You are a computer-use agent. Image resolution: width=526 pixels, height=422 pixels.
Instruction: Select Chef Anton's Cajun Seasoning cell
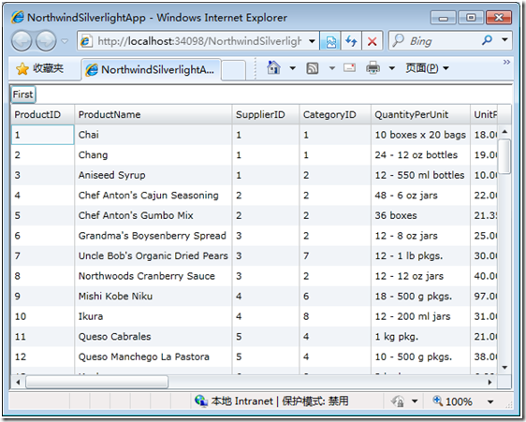click(153, 196)
